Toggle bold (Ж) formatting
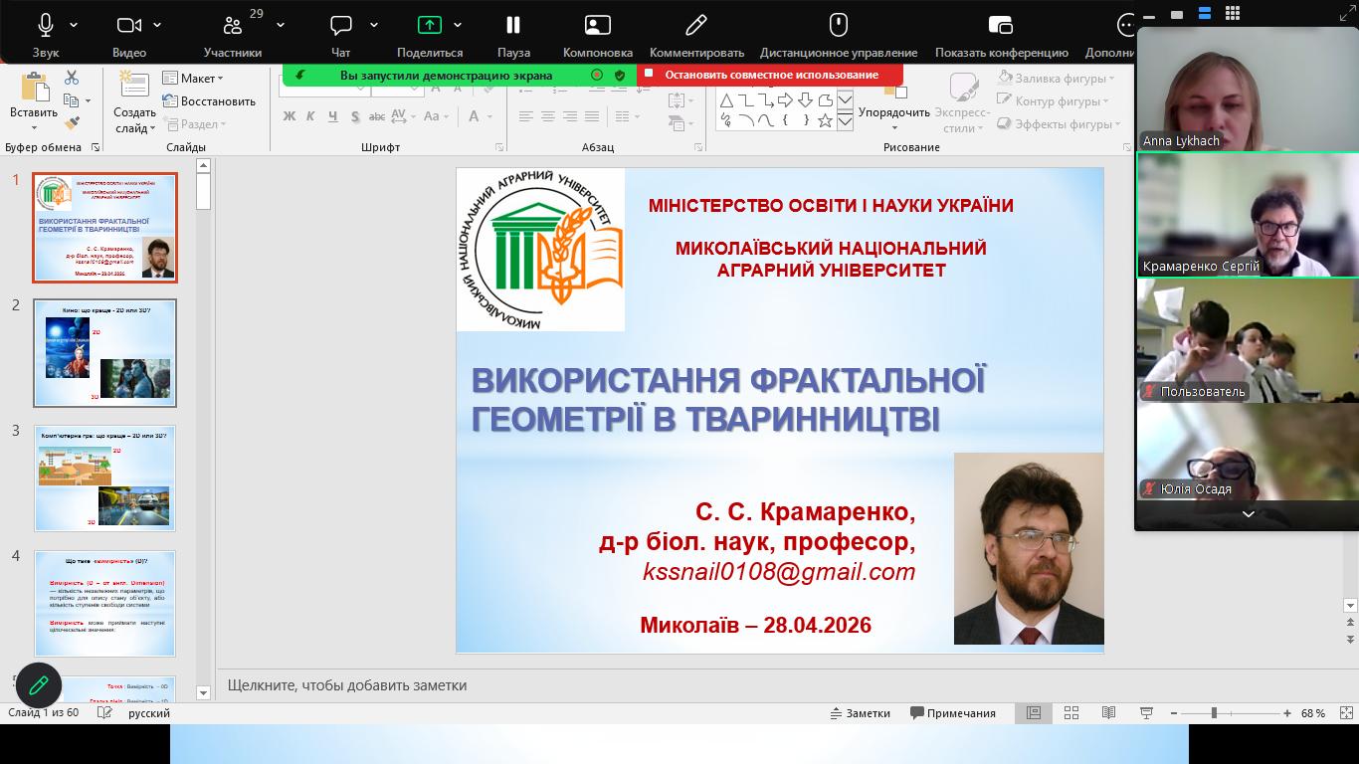The image size is (1359, 764). pyautogui.click(x=289, y=116)
